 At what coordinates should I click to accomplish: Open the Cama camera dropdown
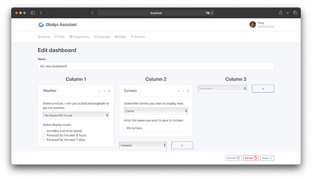pyautogui.click(x=156, y=111)
